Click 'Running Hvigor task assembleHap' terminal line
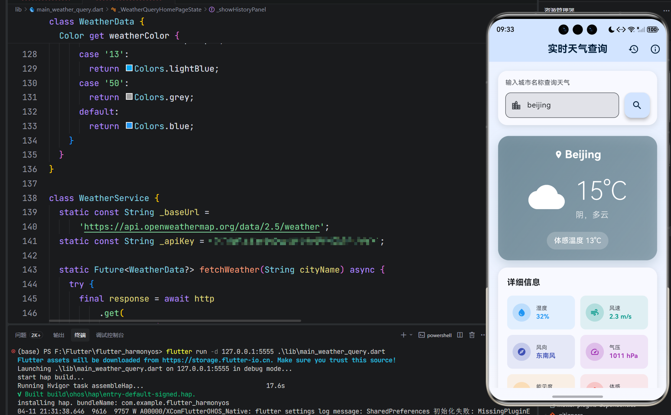This screenshot has height=415, width=671. [80, 386]
